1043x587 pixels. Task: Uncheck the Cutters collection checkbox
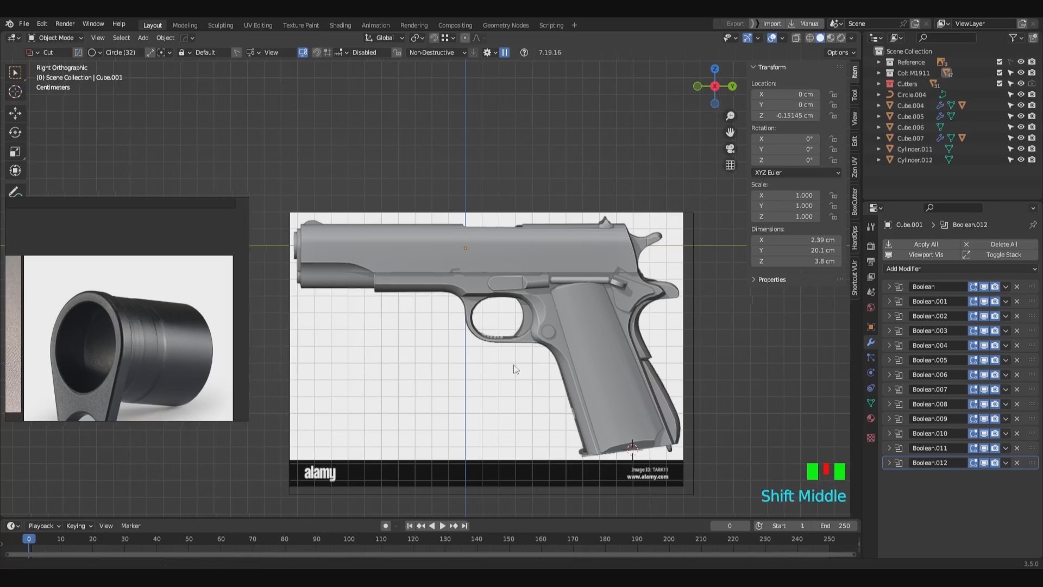pyautogui.click(x=998, y=84)
